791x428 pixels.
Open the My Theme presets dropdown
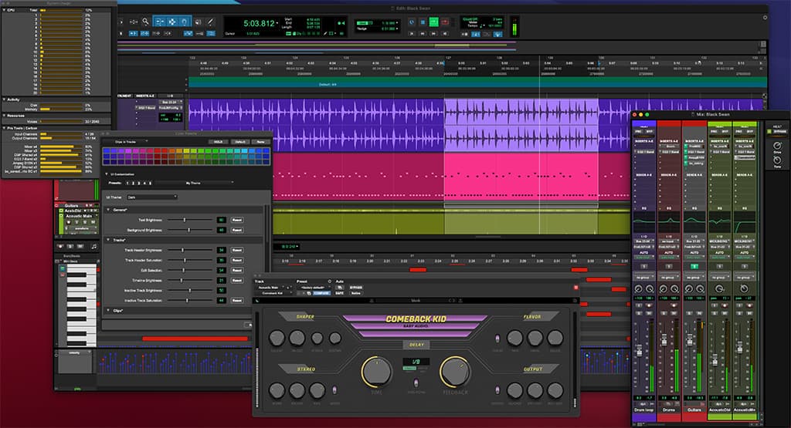pos(195,184)
